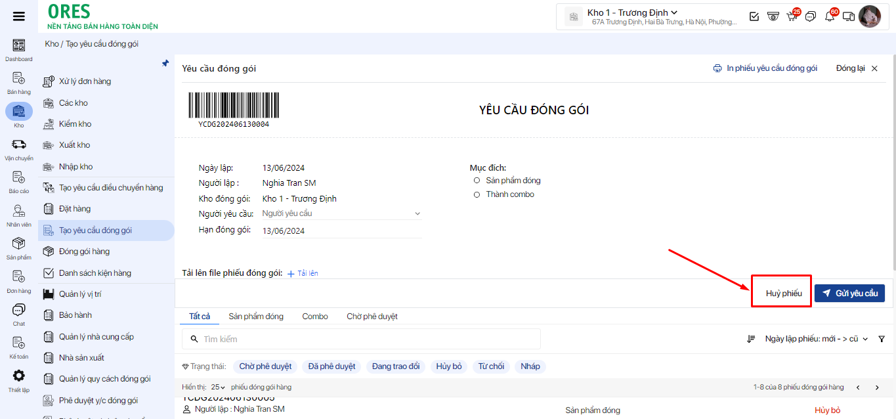Open Thiết lập gear settings icon

19,376
